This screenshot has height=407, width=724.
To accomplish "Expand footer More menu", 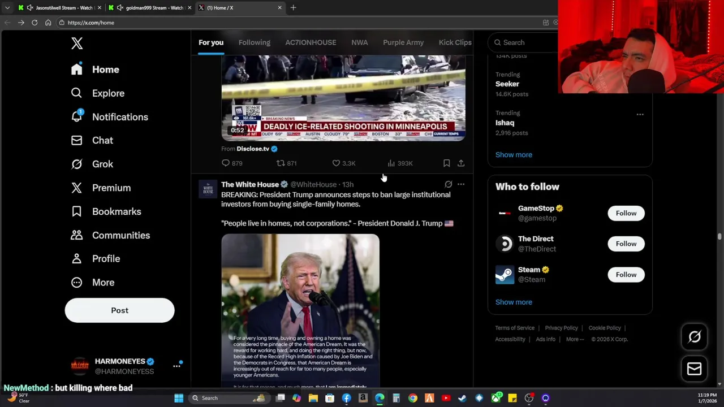I will click(575, 339).
